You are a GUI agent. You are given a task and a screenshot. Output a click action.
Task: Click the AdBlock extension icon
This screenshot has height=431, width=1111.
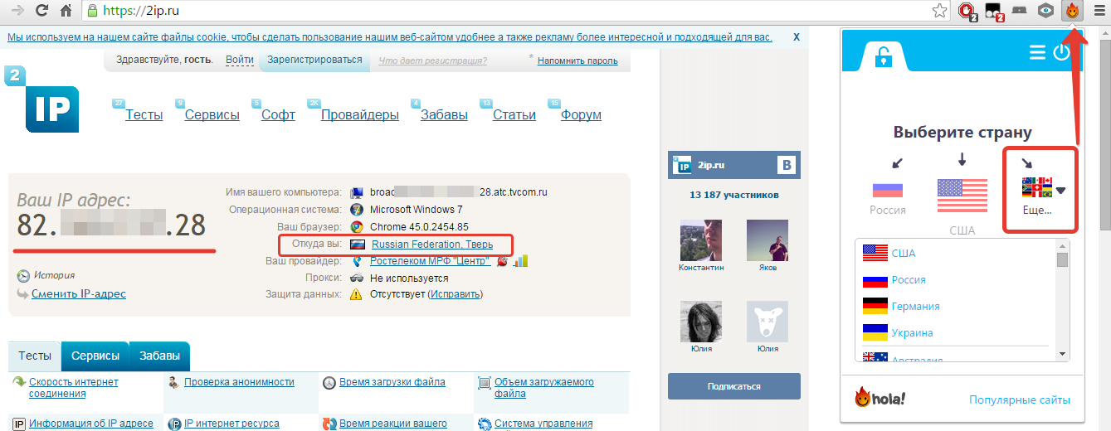coord(967,11)
